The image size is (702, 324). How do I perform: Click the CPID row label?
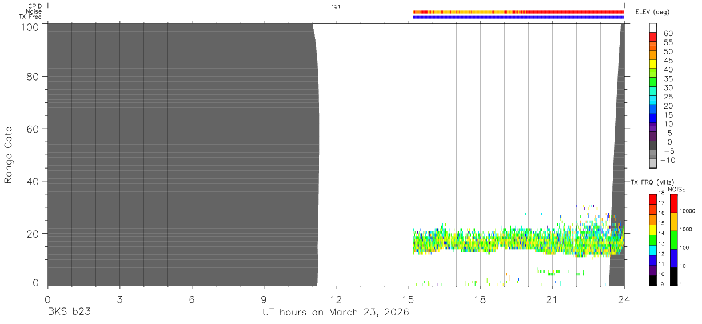[34, 6]
